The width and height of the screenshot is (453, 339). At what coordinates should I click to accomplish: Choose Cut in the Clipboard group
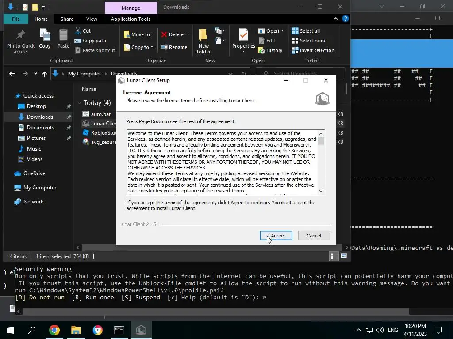[x=83, y=31]
